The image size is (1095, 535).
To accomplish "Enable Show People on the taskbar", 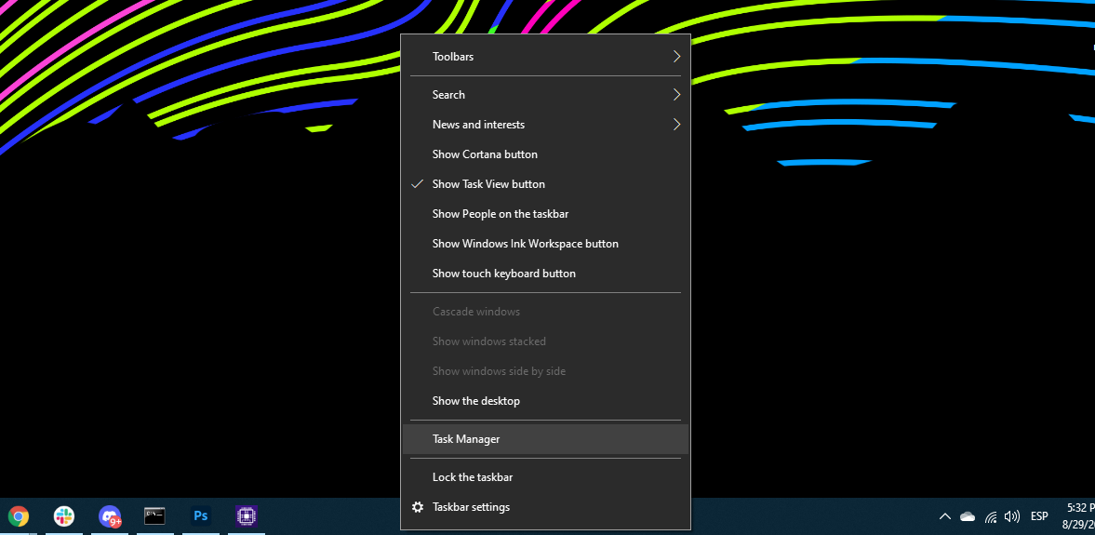I will (x=545, y=214).
